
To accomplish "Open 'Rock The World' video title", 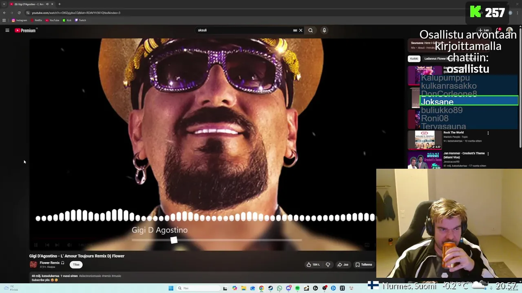I will 453,133.
